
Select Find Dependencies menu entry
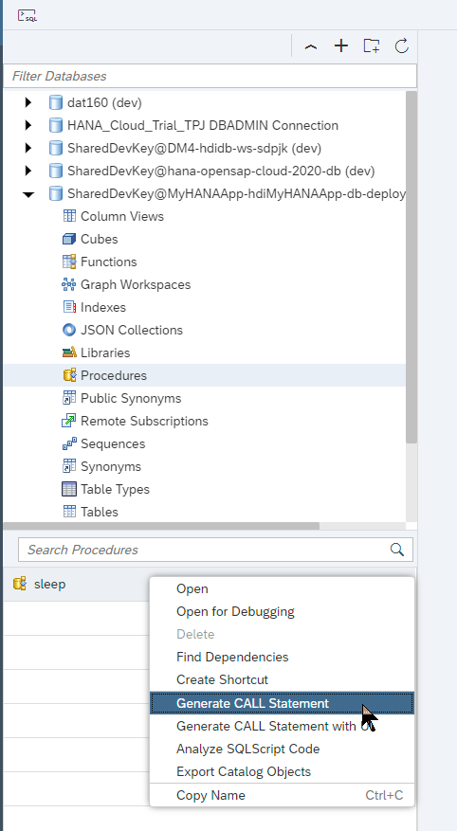282,658
